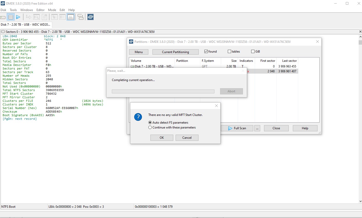Click the Menu button in Partitions dialog

point(139,52)
